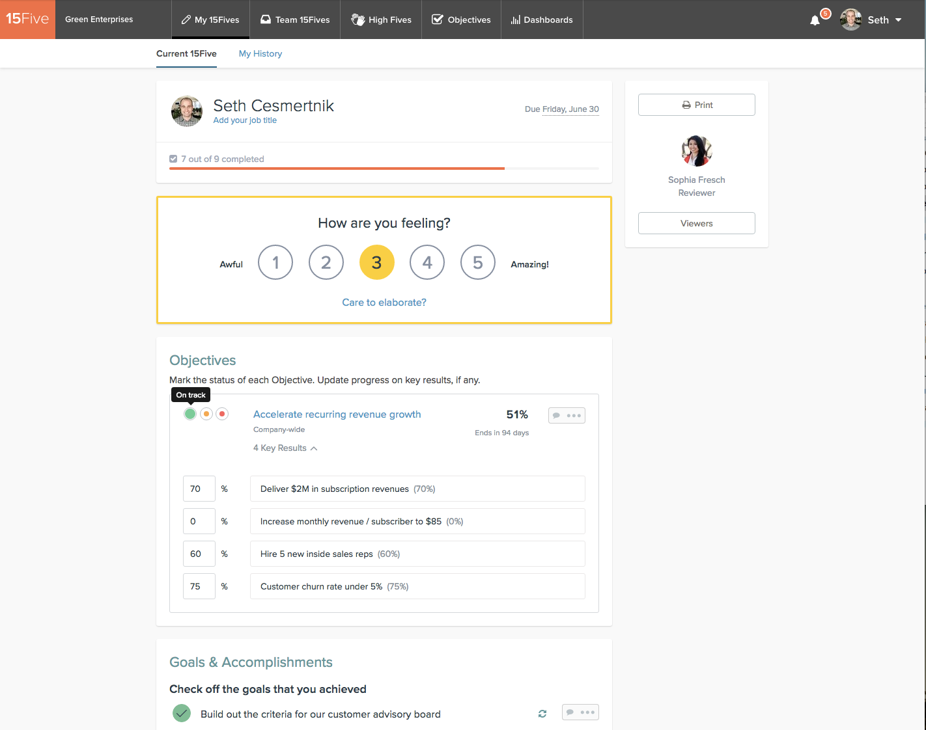
Task: Mark objective as on track with green dot
Action: coord(190,414)
